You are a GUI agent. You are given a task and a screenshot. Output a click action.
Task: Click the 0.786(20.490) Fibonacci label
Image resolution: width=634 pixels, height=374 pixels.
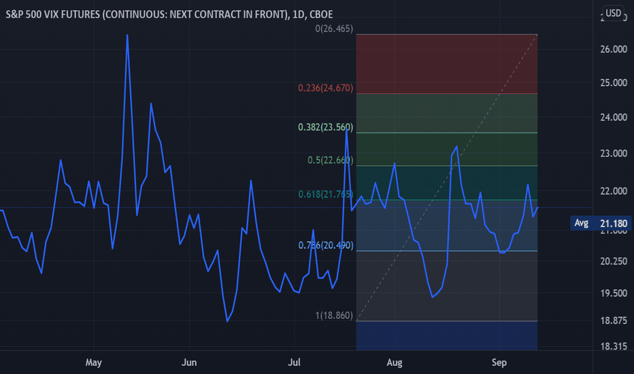pyautogui.click(x=325, y=245)
